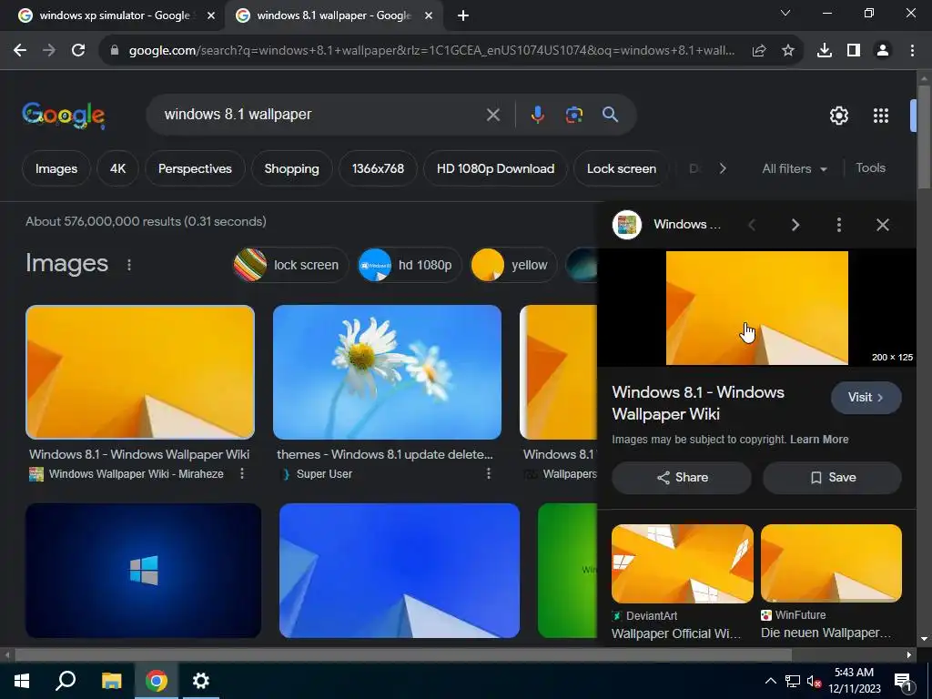Open blue Windows logo wallpaper thumbnail
The width and height of the screenshot is (932, 699).
[143, 571]
